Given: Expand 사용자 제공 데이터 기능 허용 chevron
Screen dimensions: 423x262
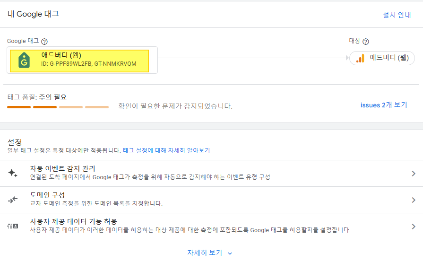Looking at the screenshot, I should click(414, 227).
